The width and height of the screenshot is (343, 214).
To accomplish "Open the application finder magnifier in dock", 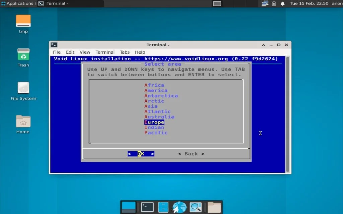I will (196, 207).
